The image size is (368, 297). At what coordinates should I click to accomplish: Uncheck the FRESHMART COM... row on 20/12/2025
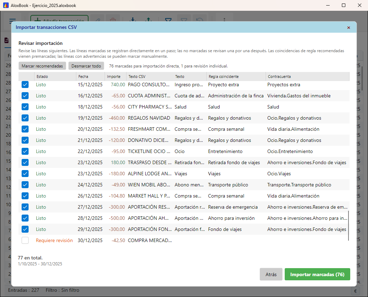click(25, 129)
